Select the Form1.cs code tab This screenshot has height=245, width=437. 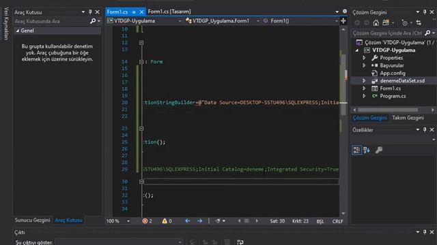tap(117, 12)
